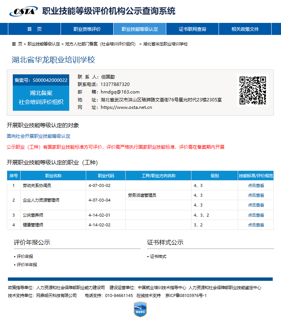Click the header title 职业技能等级评价机构公示查询系统

point(109,11)
